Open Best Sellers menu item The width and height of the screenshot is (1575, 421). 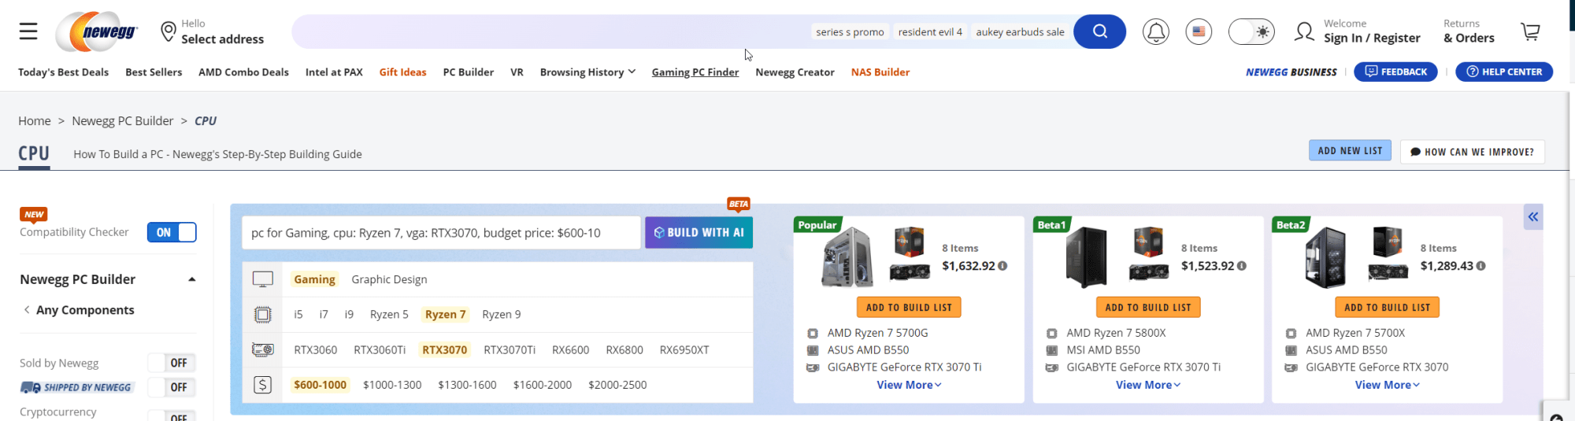tap(154, 72)
